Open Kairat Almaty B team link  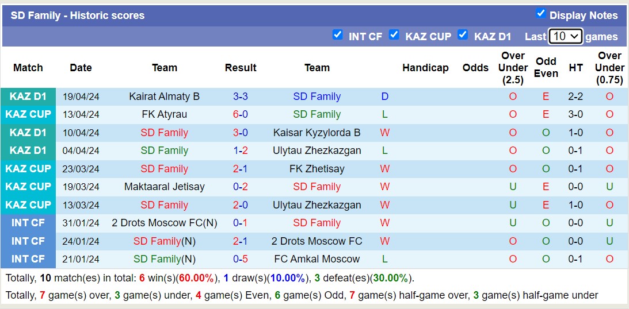coord(165,96)
